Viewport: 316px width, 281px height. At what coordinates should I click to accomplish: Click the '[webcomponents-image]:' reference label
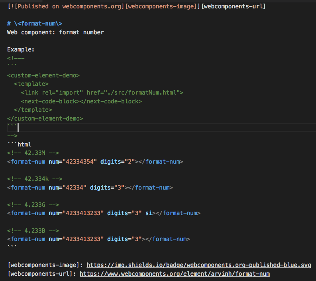coord(45,265)
